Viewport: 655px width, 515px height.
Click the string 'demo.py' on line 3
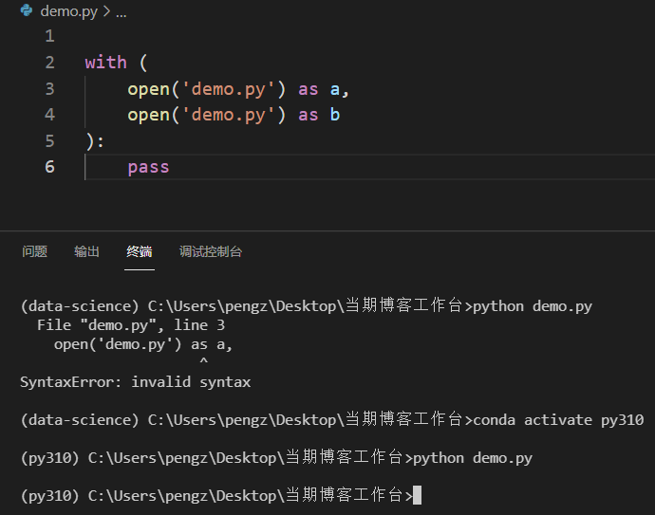[228, 89]
